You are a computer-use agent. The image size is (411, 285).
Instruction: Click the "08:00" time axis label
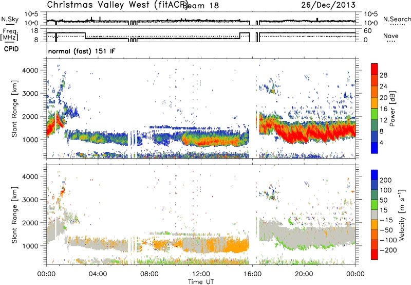tap(150, 274)
